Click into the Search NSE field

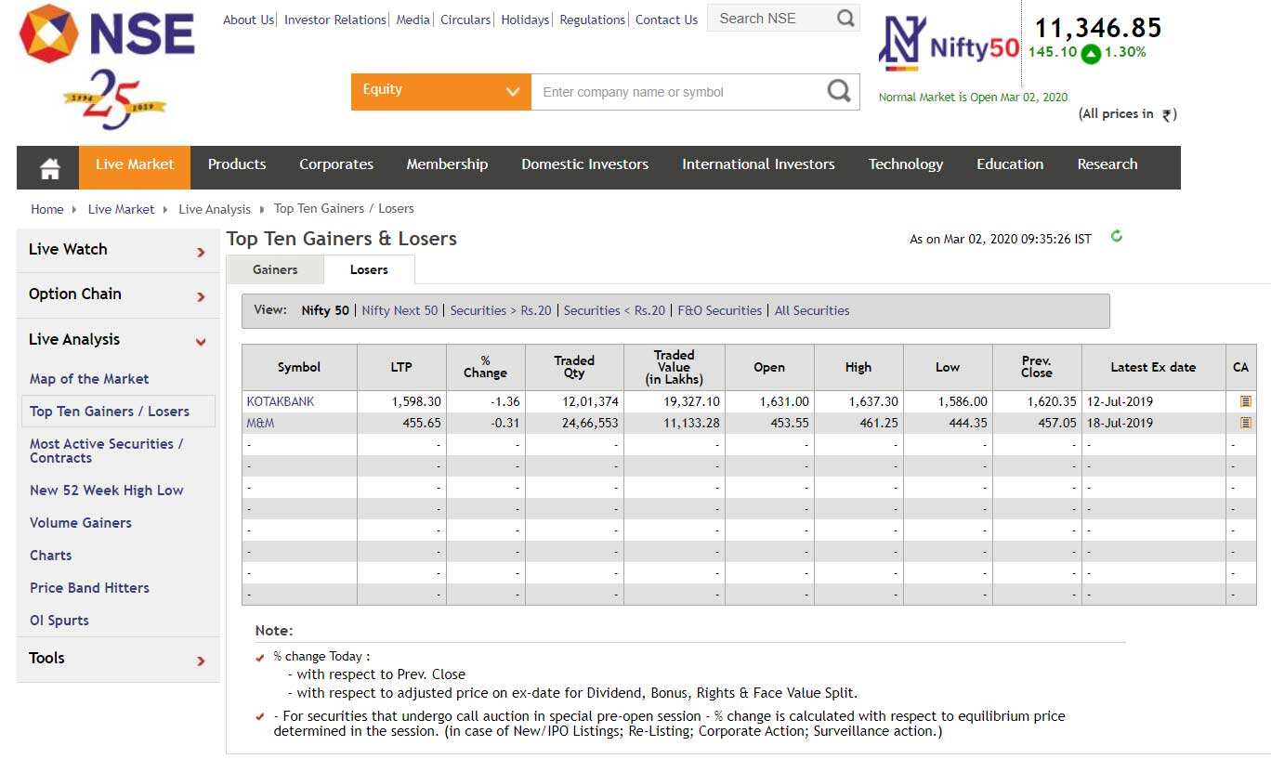click(771, 18)
